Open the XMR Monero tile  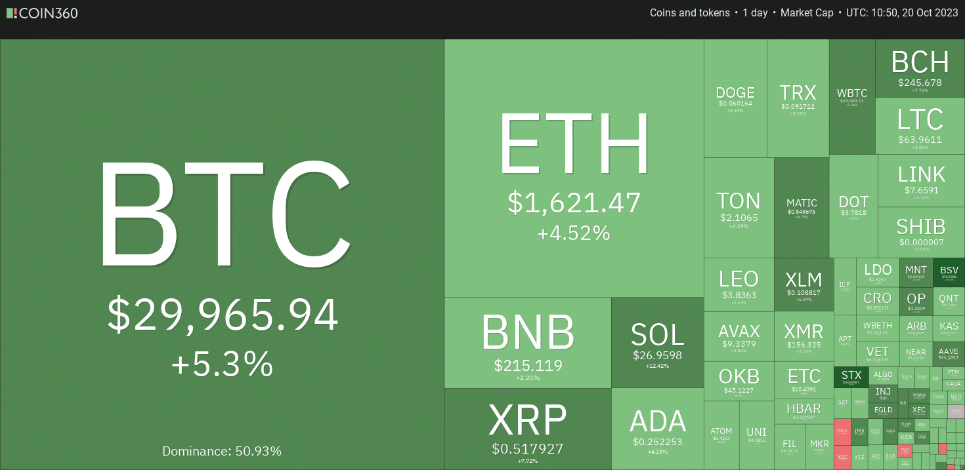pyautogui.click(x=804, y=336)
